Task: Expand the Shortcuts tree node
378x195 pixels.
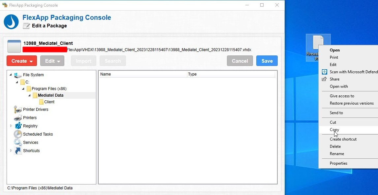Action: coord(11,150)
